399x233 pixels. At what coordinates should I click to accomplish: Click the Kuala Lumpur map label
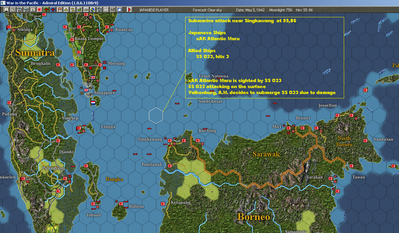tap(89, 39)
